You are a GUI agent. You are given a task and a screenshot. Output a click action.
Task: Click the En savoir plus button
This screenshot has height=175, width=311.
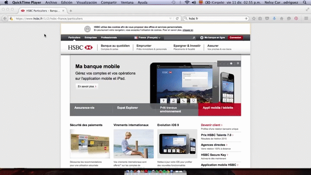87,86
